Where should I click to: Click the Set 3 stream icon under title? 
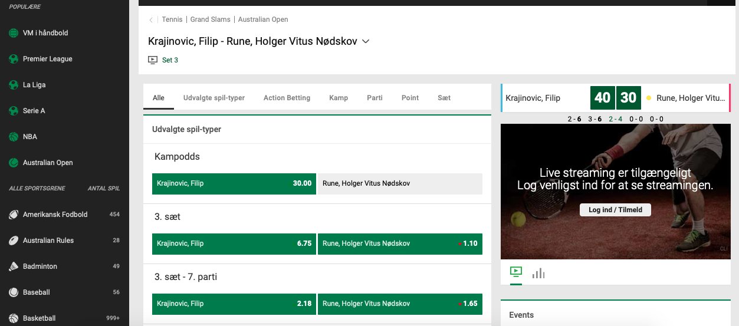point(153,60)
